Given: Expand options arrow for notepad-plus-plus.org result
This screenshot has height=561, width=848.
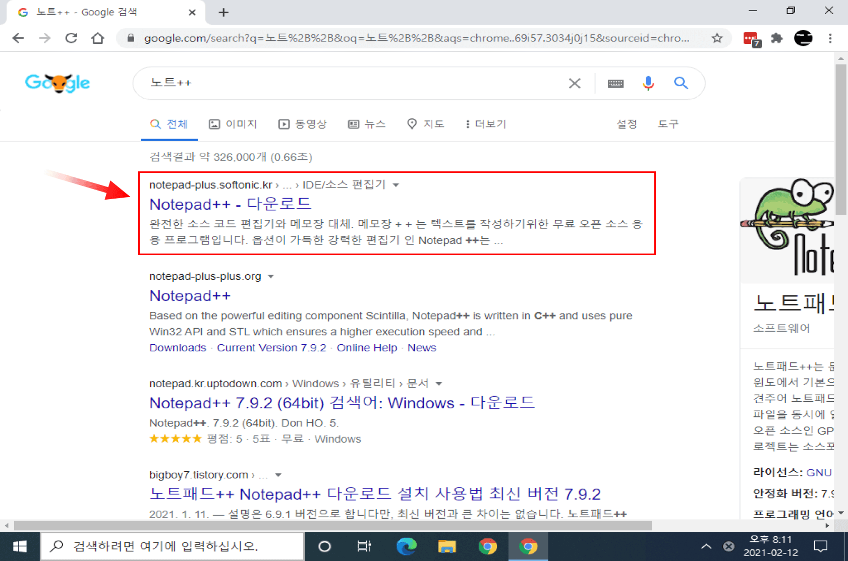Looking at the screenshot, I should click(x=271, y=277).
